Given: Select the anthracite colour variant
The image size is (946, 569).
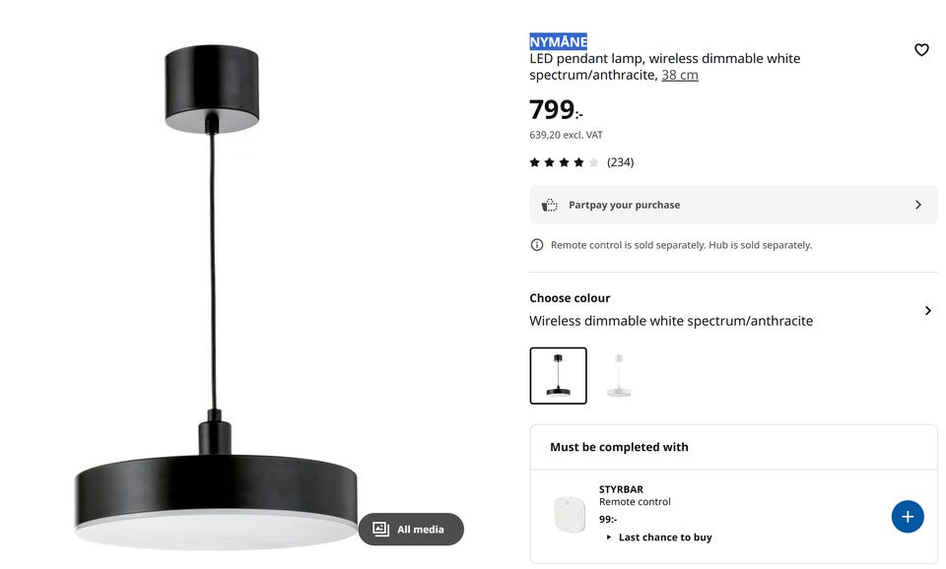Looking at the screenshot, I should coord(558,375).
